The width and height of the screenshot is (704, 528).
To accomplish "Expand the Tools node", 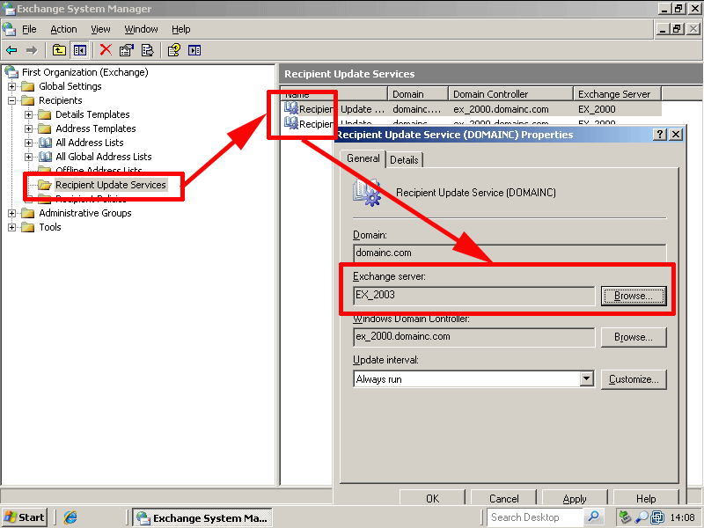I will (x=12, y=227).
